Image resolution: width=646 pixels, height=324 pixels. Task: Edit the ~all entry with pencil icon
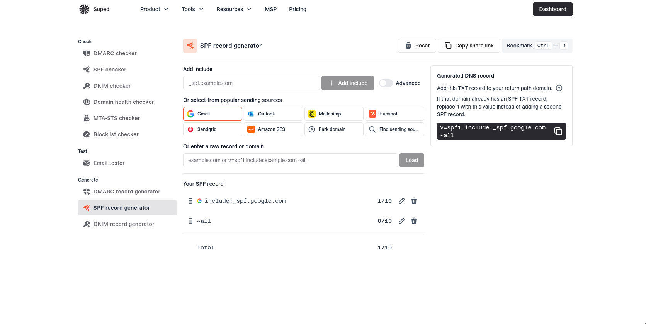[402, 221]
